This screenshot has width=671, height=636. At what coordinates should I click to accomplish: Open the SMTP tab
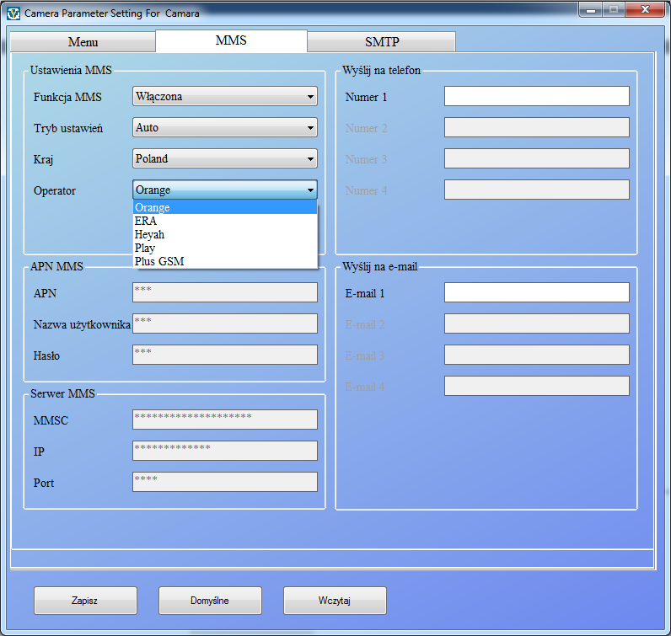[381, 42]
